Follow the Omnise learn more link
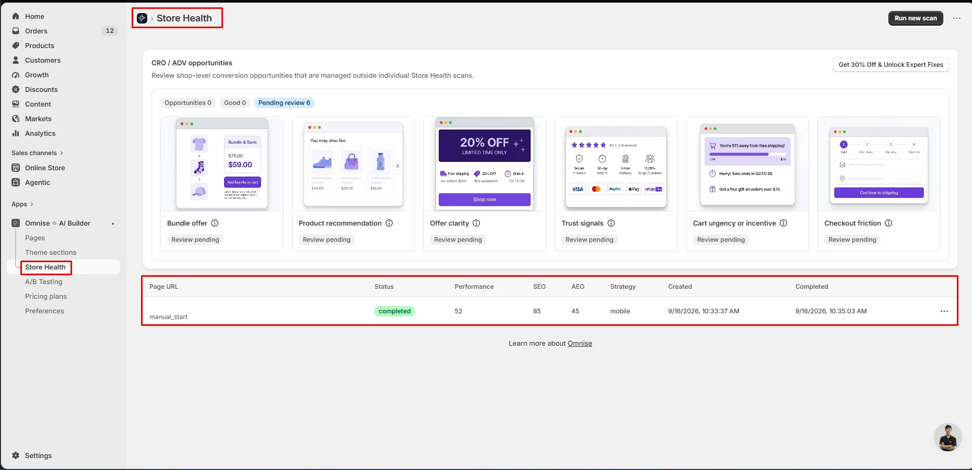The height and width of the screenshot is (470, 972). click(580, 344)
